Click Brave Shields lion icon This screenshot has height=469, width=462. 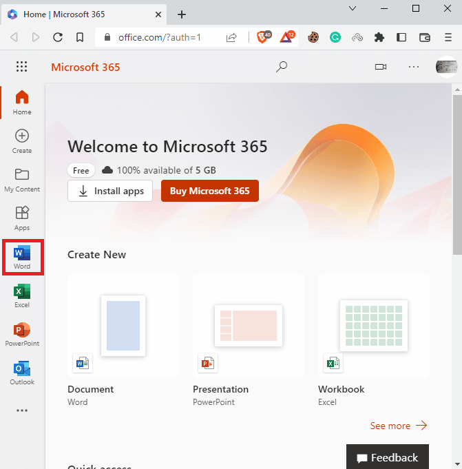[263, 37]
